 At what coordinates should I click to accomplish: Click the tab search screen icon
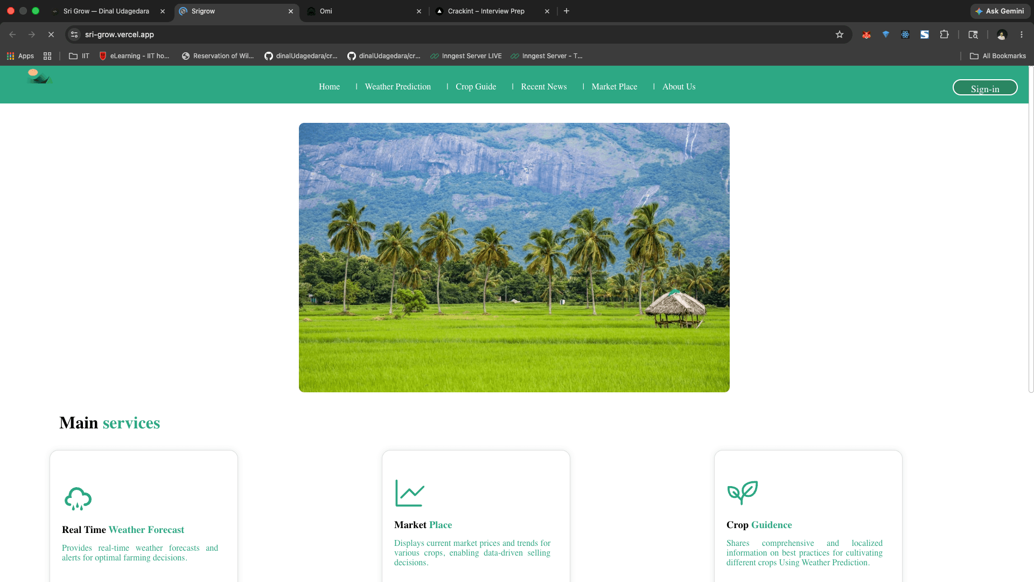point(973,34)
